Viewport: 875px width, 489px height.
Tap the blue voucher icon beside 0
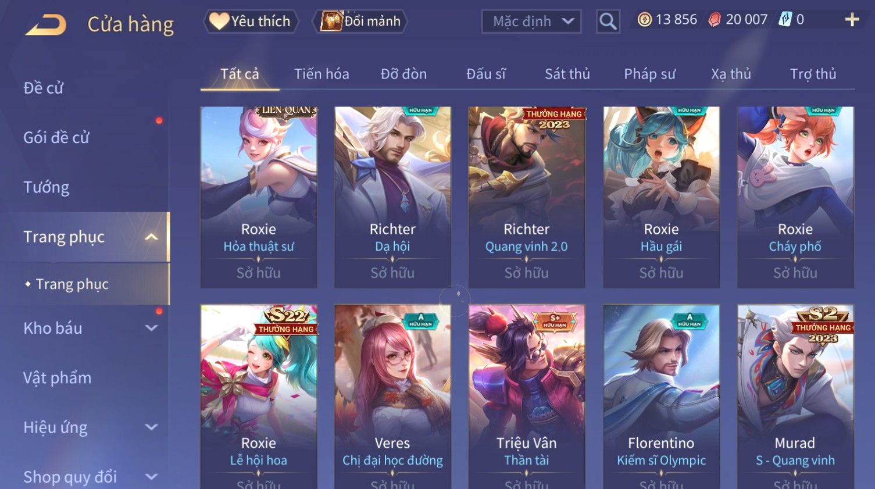[785, 20]
